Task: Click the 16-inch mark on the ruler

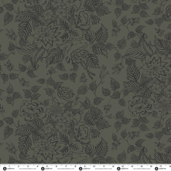Action: [x=151, y=167]
